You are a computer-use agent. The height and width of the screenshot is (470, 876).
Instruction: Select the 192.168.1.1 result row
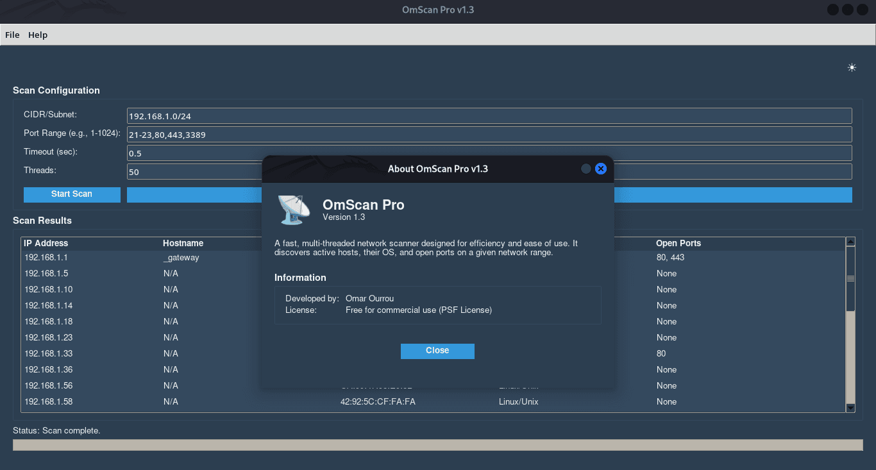pyautogui.click(x=434, y=258)
